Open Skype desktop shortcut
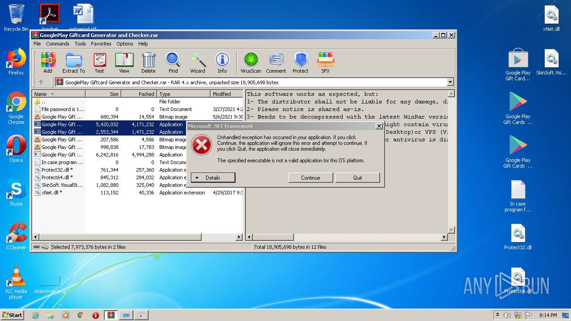571x321 pixels. [x=16, y=193]
